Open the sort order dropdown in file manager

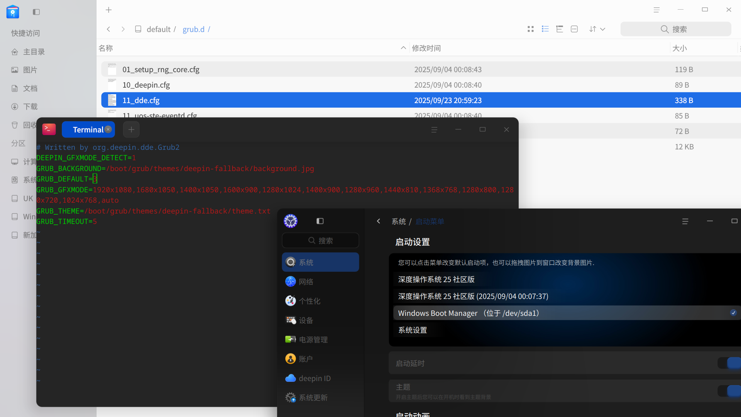597,29
